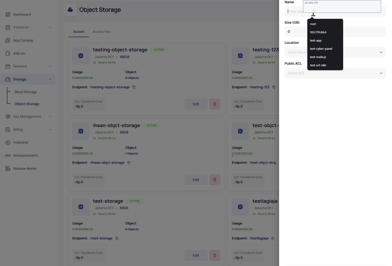
Task: Copy the ihsan-objct-storage endpoint
Action: point(129,163)
